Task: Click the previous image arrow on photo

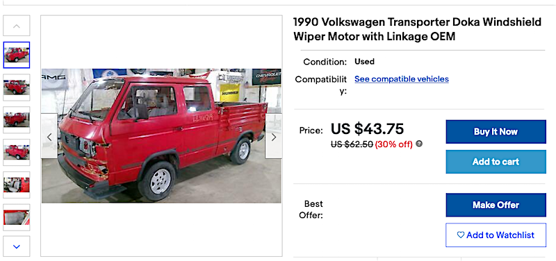Action: (49, 136)
